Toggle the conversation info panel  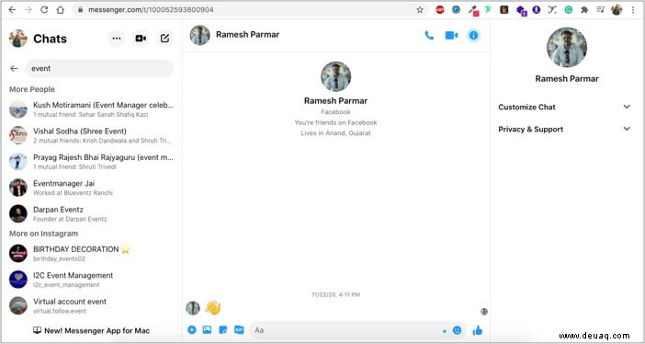tap(473, 36)
